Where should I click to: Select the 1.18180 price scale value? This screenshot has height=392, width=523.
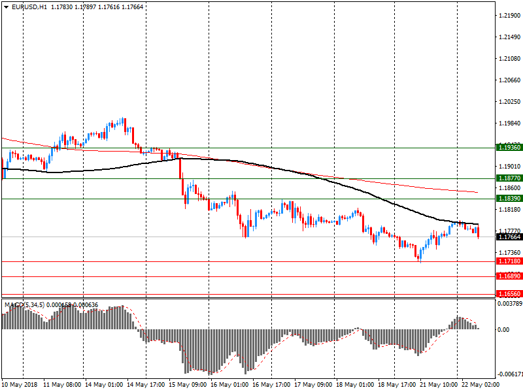tap(510, 209)
